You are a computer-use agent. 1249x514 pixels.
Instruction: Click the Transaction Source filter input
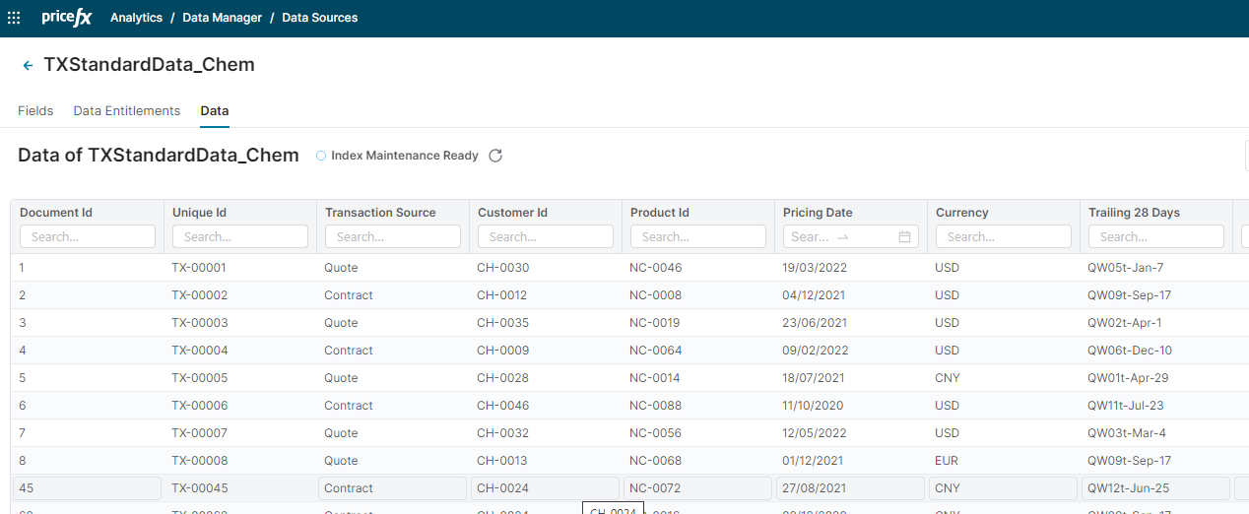click(393, 237)
